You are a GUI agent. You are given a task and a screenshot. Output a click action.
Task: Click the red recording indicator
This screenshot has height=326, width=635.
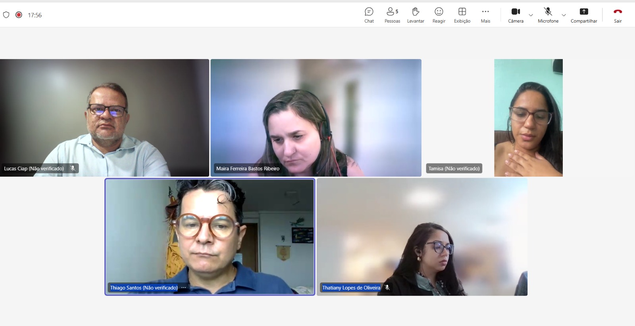point(19,15)
